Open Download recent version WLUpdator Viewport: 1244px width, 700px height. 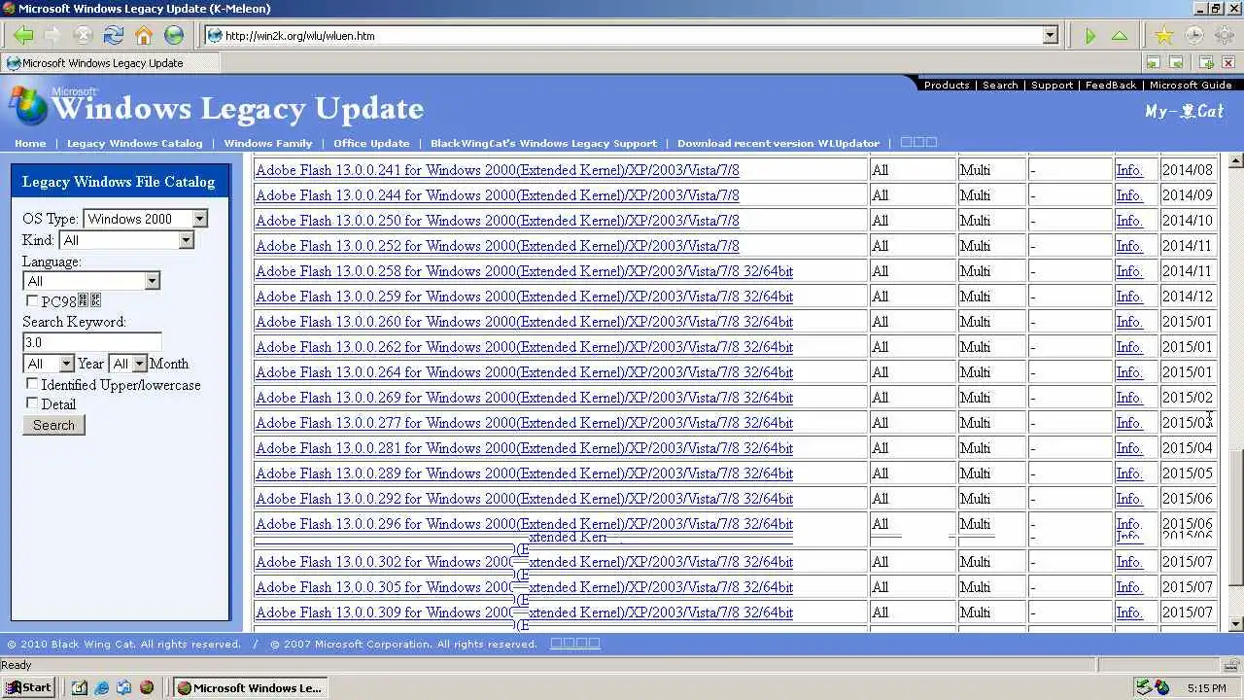pyautogui.click(x=778, y=143)
